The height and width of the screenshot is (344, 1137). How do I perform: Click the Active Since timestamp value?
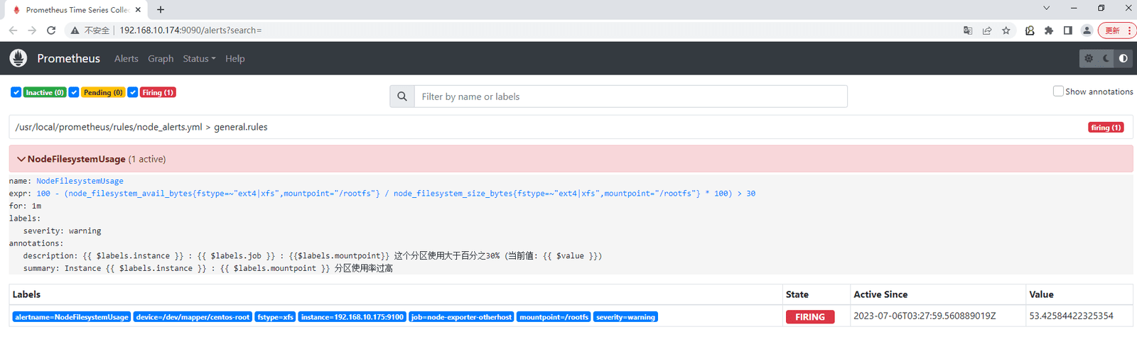click(925, 316)
